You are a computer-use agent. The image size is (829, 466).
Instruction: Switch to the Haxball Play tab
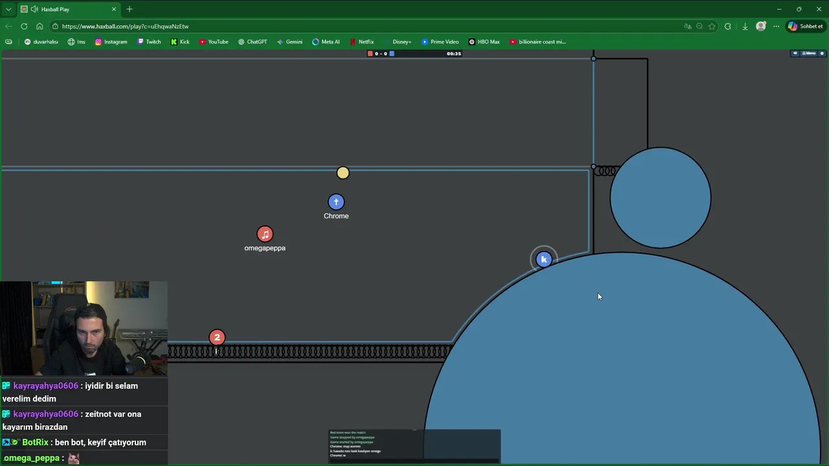(x=68, y=9)
